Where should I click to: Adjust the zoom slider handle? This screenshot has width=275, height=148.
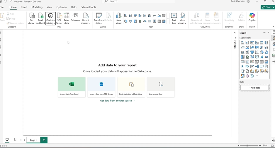247,146
